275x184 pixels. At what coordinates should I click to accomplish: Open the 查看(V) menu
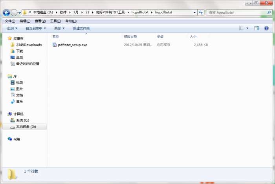[40, 21]
